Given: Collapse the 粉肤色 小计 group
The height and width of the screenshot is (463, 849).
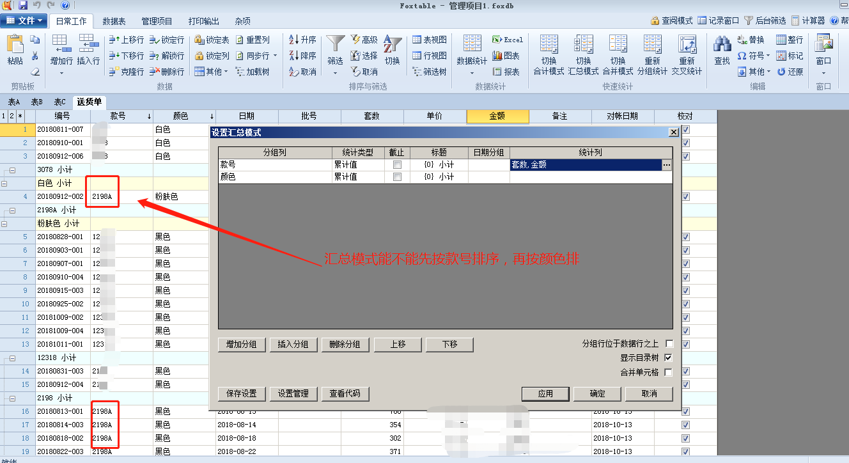Looking at the screenshot, I should tap(4, 224).
